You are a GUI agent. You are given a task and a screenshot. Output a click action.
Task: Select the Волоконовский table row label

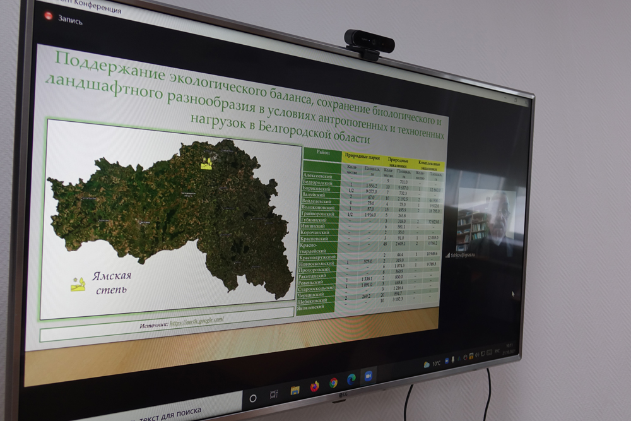318,207
